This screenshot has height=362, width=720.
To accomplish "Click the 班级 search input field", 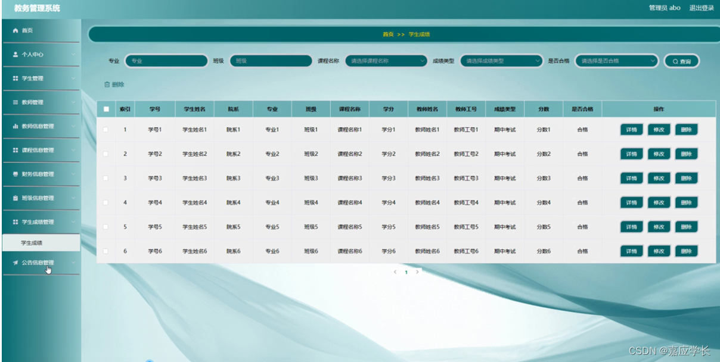I will point(271,61).
